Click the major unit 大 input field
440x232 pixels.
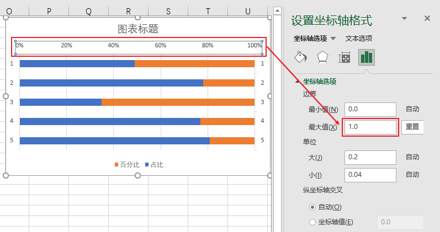coord(370,157)
